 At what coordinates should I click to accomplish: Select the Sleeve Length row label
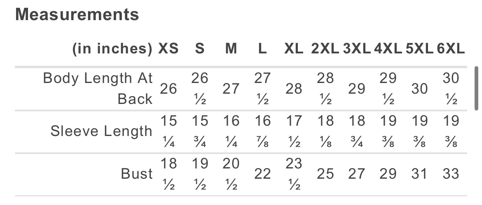101,131
